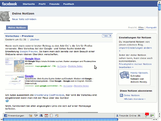Open the Handy-Uploads link
Screen dimensions: 161x121
click(x=139, y=73)
